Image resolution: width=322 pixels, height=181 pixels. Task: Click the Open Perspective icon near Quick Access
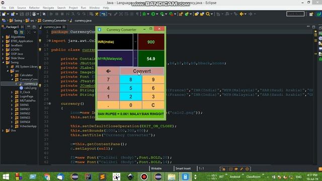(311, 14)
